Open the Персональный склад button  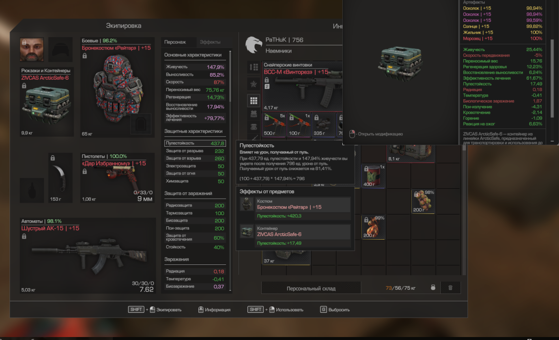[x=311, y=289]
